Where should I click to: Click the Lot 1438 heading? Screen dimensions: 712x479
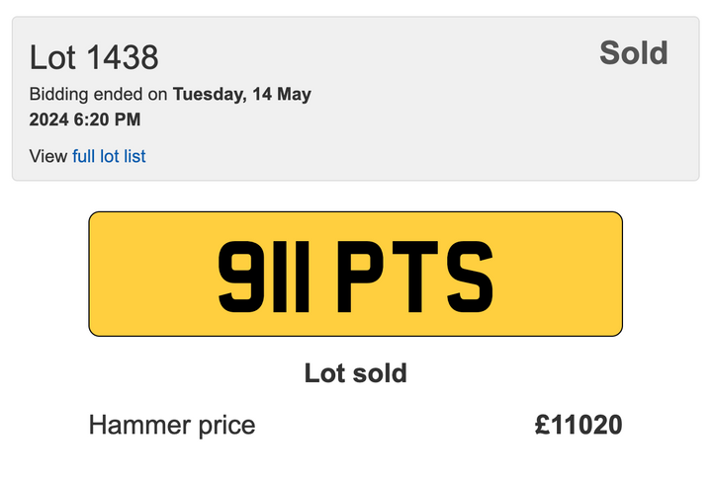coord(94,57)
